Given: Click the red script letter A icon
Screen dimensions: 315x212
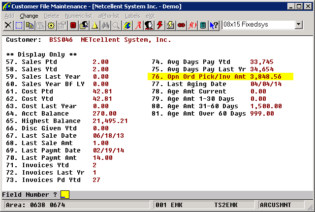Looking at the screenshot, I should (x=138, y=26).
